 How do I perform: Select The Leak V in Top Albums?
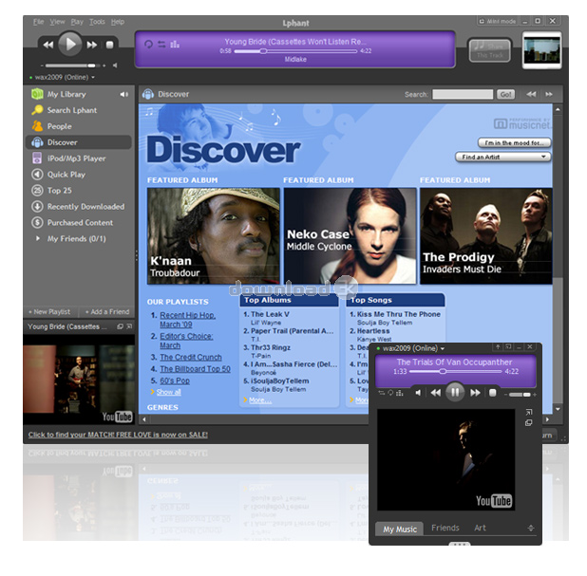[270, 314]
